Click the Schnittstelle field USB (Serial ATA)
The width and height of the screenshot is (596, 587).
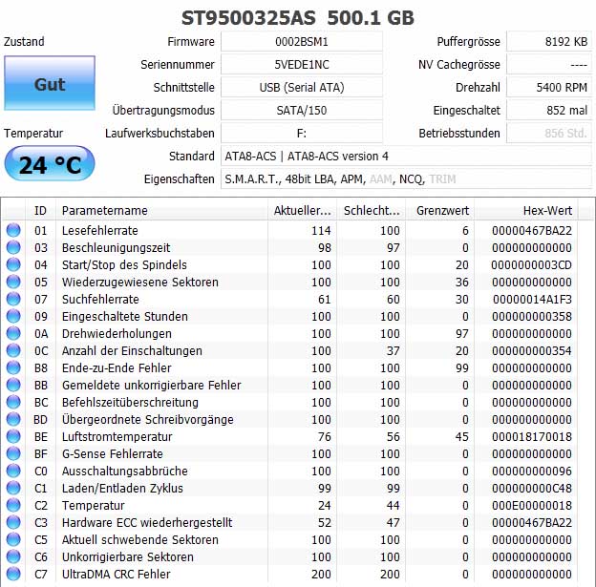[302, 88]
